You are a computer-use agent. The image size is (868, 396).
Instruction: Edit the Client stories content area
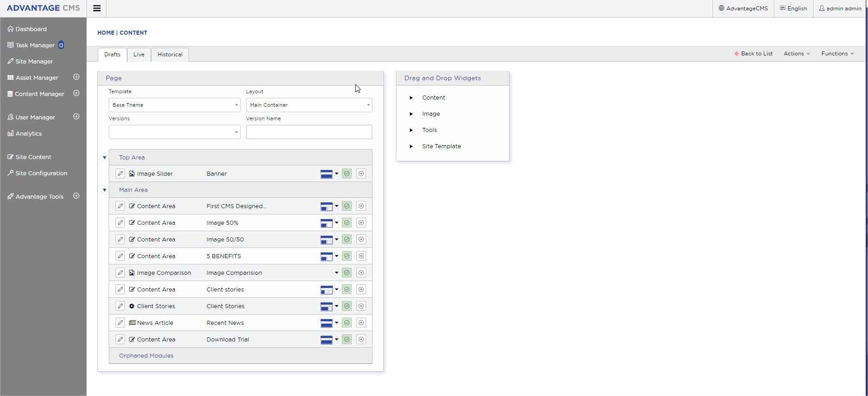click(120, 289)
